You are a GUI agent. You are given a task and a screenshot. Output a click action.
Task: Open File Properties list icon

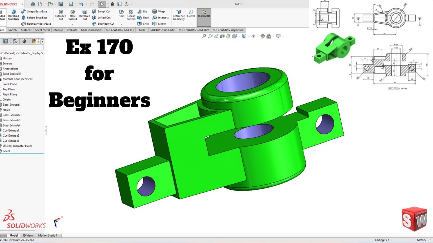pyautogui.click(x=119, y=4)
